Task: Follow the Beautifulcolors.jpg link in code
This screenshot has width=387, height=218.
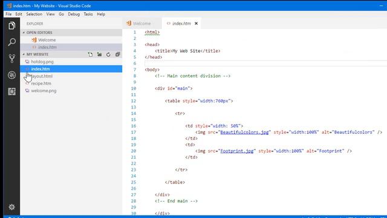Action: tap(244, 132)
